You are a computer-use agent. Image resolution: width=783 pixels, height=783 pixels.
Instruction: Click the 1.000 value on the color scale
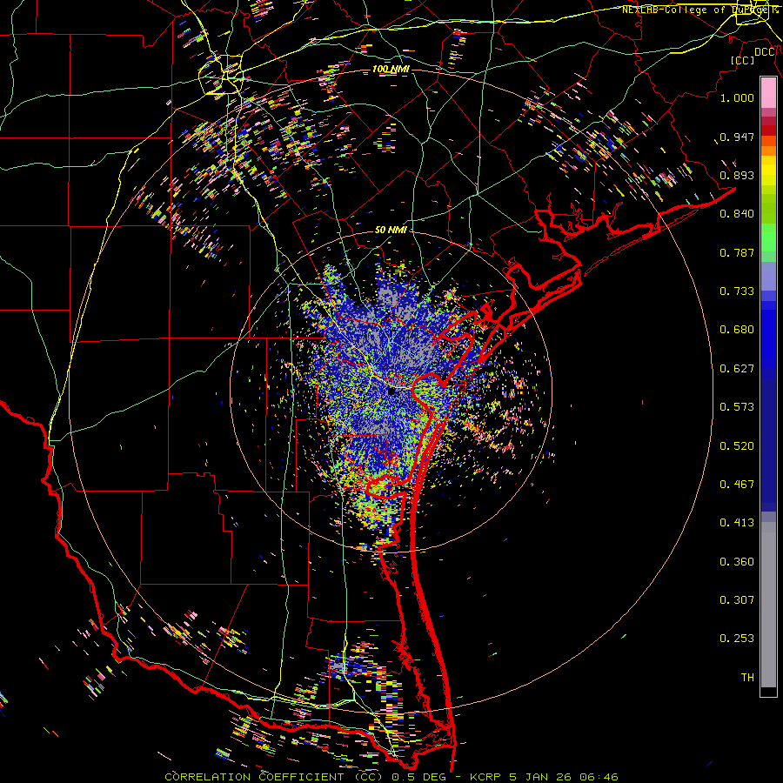[737, 97]
